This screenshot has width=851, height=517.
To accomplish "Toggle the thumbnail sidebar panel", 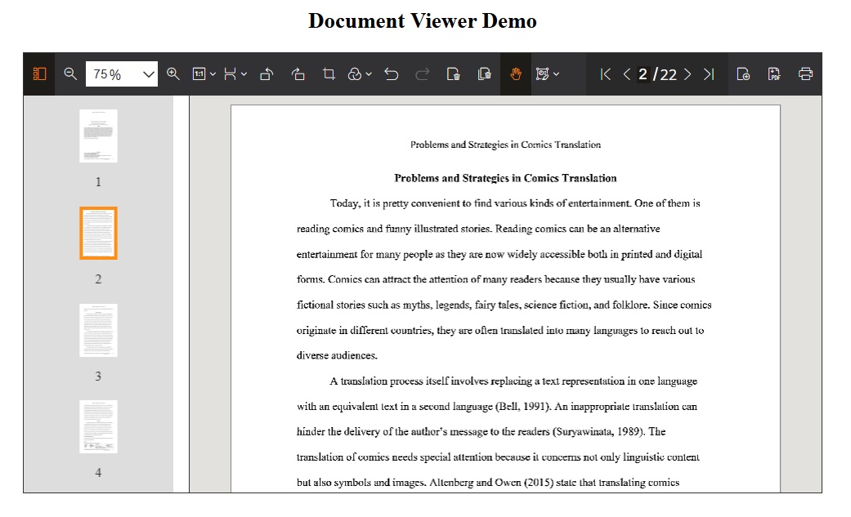I will [x=39, y=74].
